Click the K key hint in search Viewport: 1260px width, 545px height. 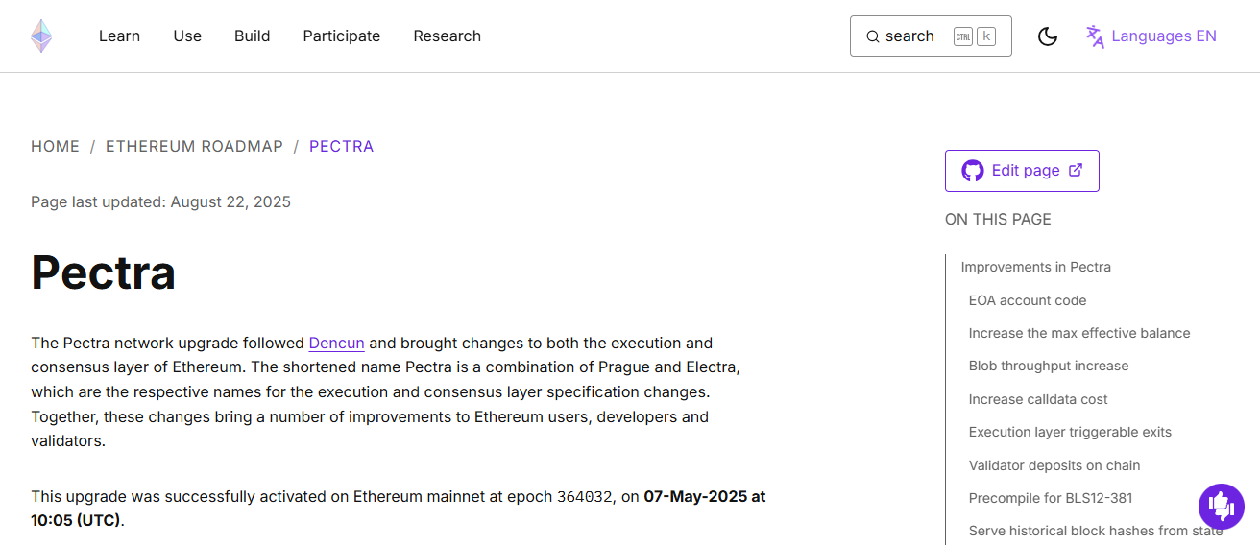(986, 36)
